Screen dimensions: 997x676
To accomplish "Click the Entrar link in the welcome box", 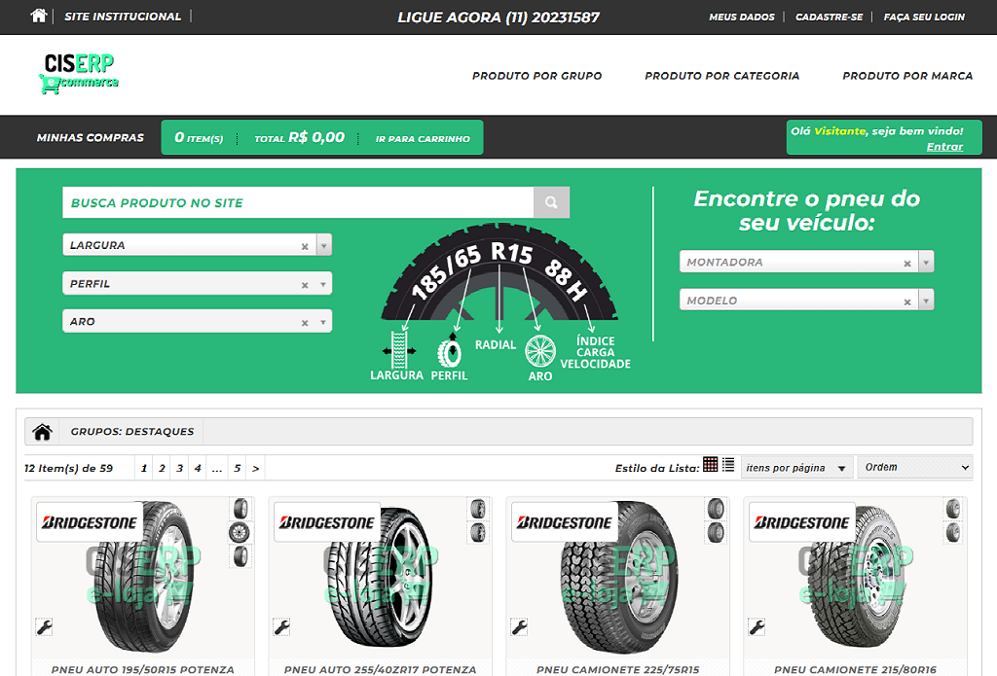I will tap(942, 144).
